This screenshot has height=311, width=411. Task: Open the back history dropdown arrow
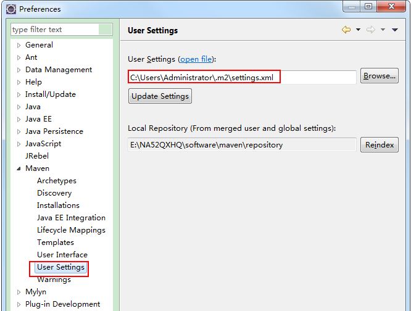click(x=358, y=30)
